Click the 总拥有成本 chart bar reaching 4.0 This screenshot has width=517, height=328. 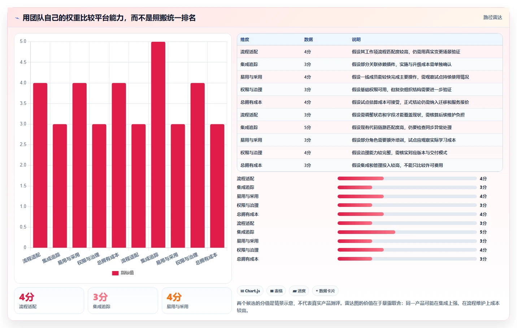coord(119,165)
